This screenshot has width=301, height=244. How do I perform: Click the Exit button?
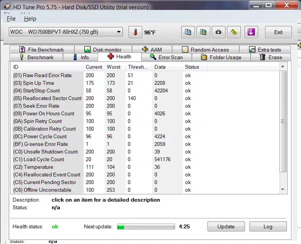(x=278, y=32)
